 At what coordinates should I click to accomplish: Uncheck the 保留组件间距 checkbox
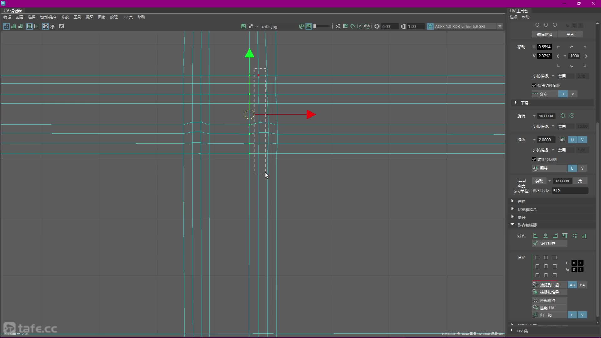point(534,85)
